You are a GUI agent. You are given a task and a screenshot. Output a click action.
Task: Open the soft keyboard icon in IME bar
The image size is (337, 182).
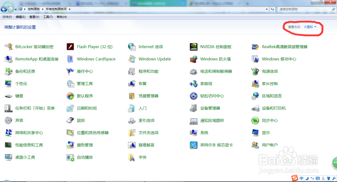[318, 178]
